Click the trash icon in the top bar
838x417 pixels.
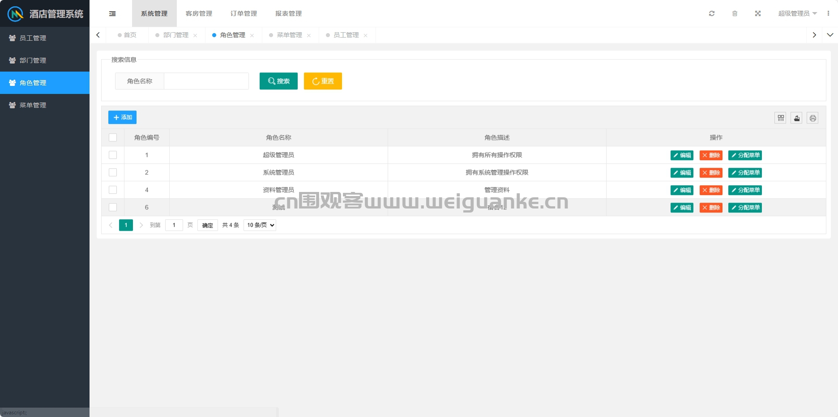pyautogui.click(x=735, y=13)
